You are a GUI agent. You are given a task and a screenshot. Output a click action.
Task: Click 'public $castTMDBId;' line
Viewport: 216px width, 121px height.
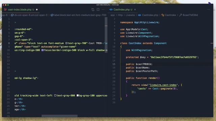click(139, 64)
